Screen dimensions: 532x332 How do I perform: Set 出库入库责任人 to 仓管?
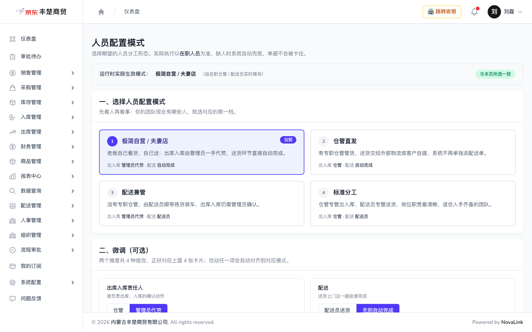point(118,308)
